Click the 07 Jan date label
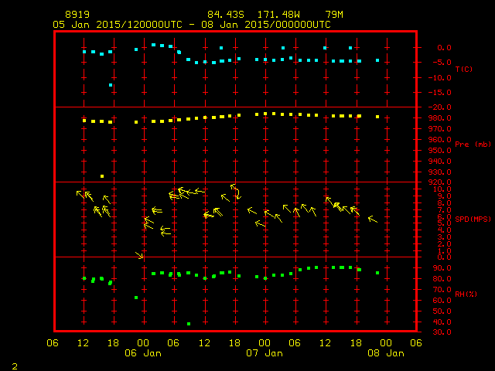 265,353
